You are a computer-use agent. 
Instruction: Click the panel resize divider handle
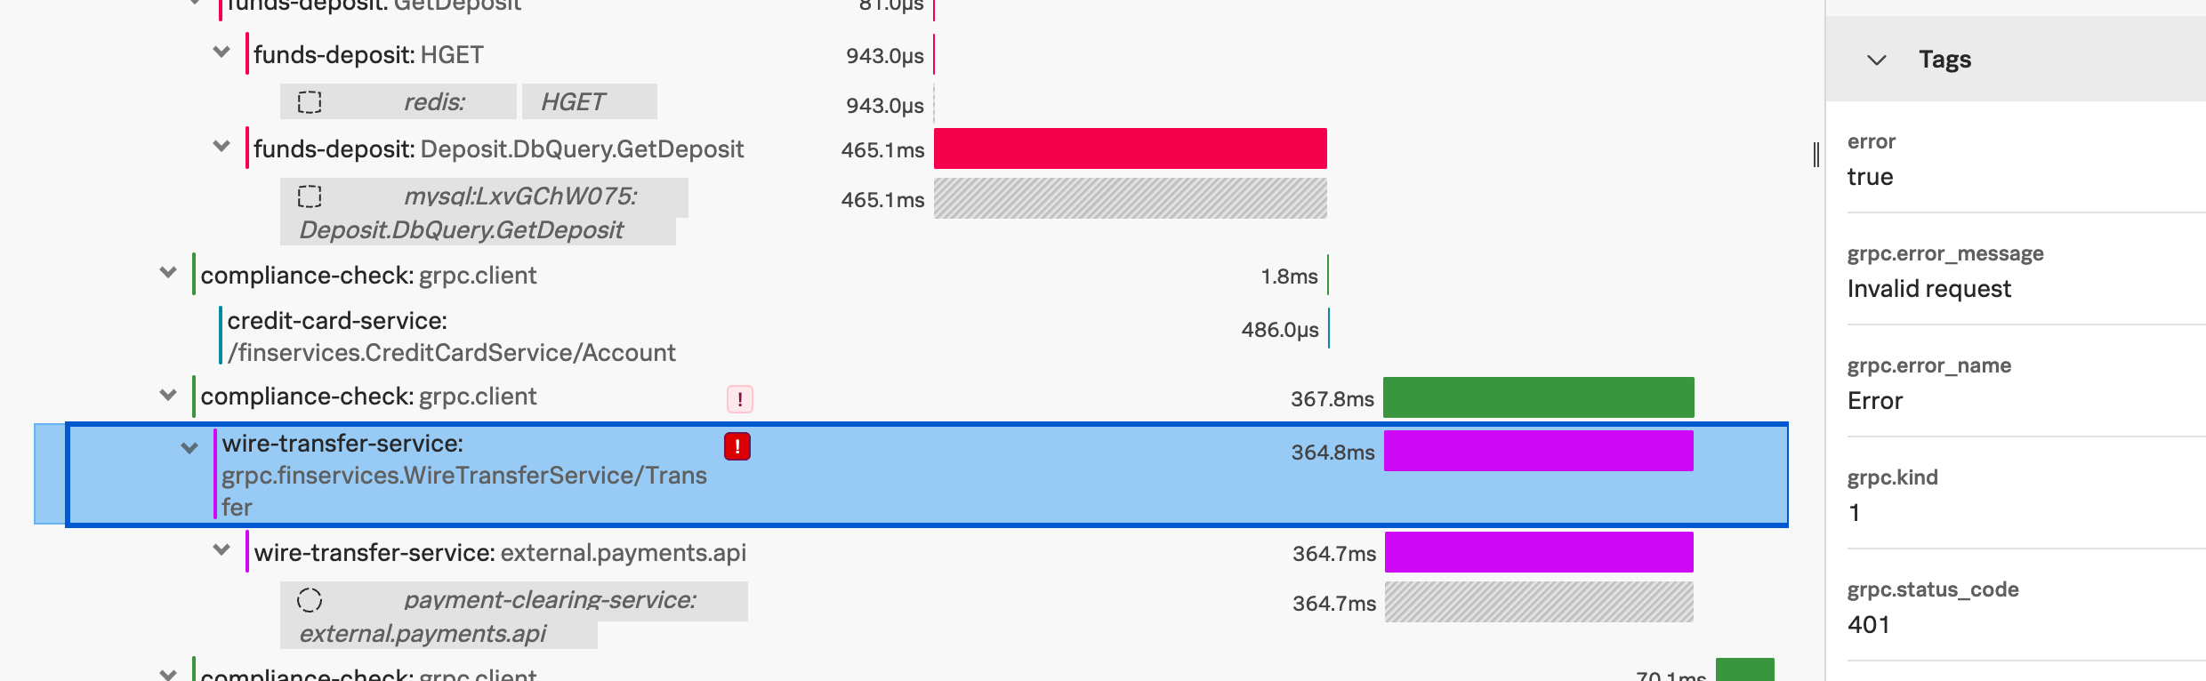click(1816, 155)
